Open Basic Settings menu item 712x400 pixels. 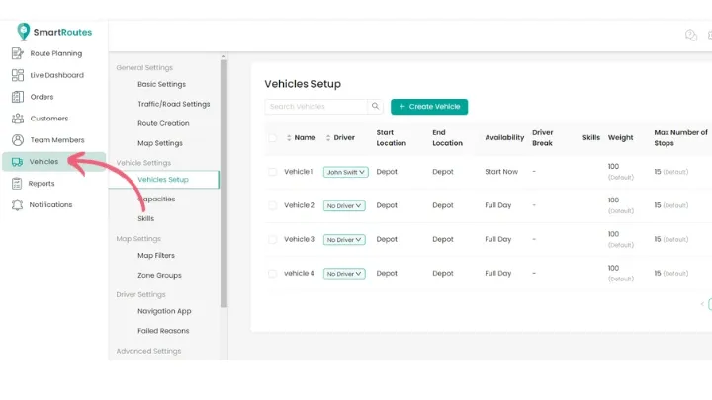161,84
